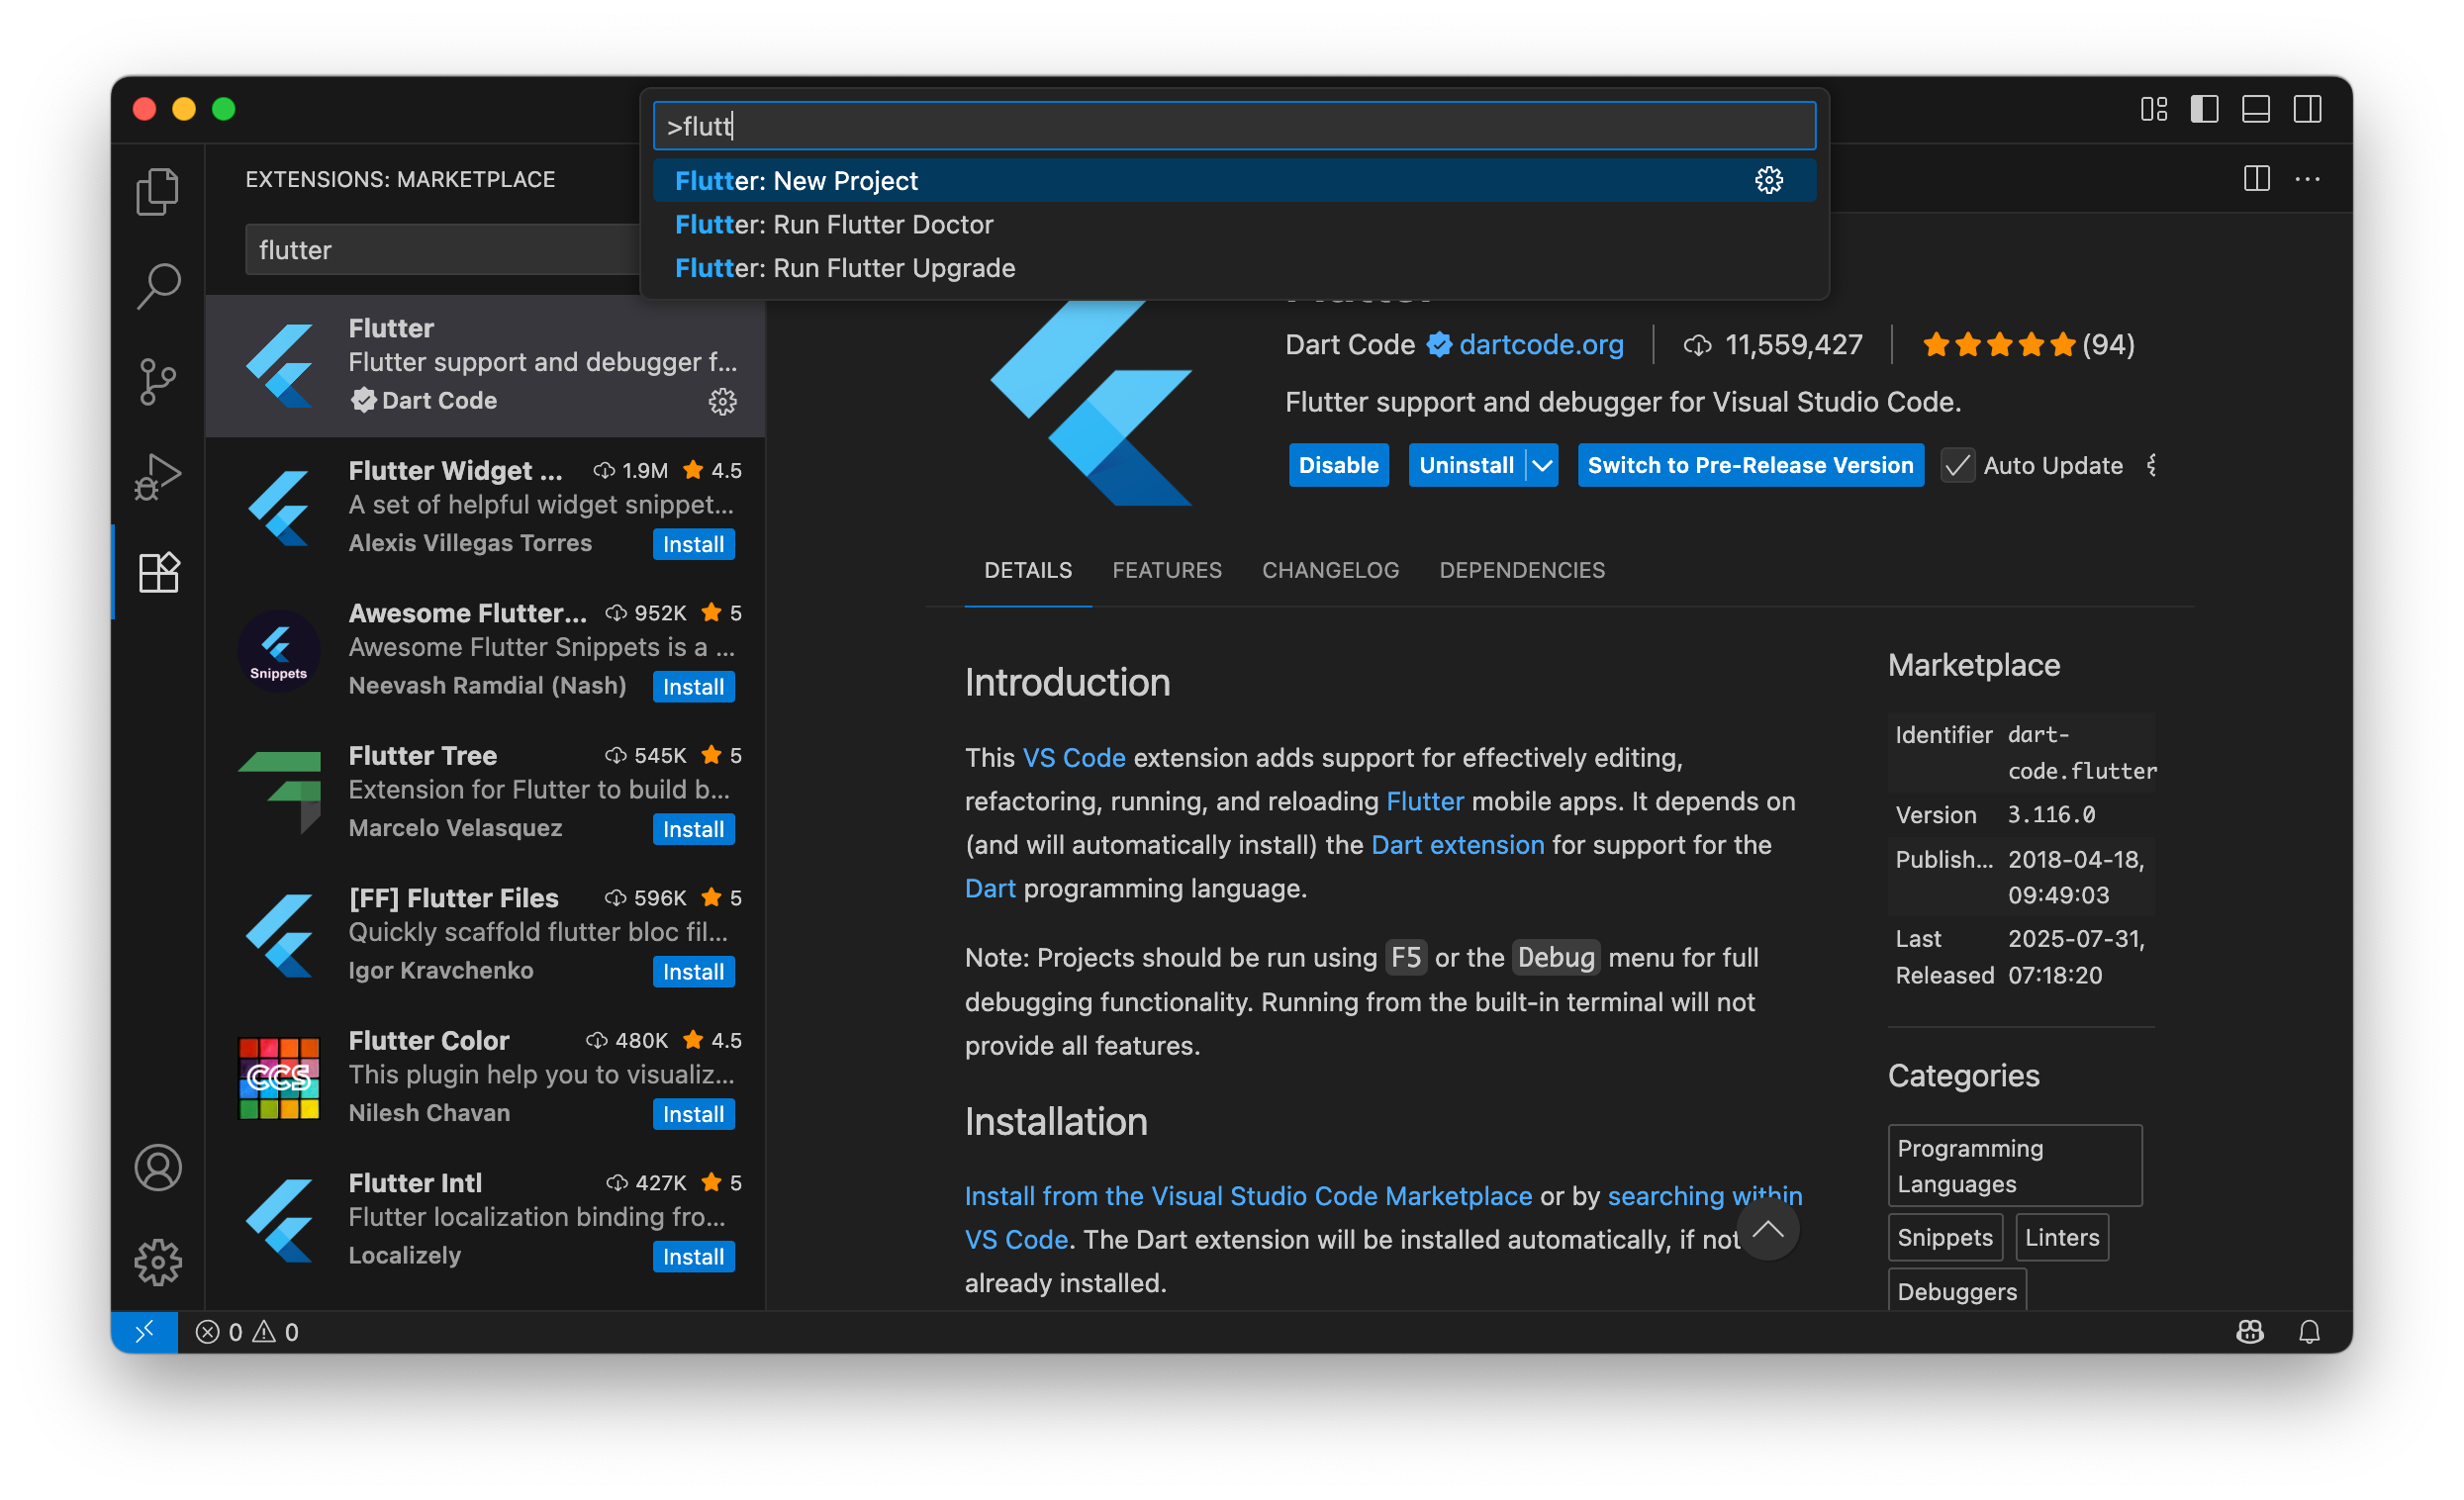Screen dimensions: 2464x1500
Task: Click gear beside Flutter: New Project command
Action: coord(1768,180)
